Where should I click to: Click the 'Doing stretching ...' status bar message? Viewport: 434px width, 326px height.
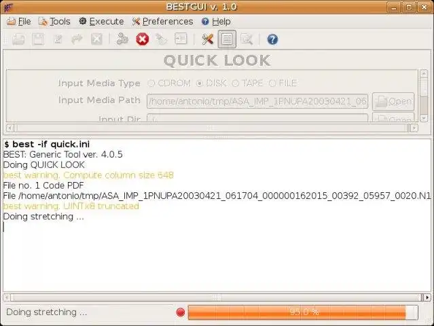point(46,312)
